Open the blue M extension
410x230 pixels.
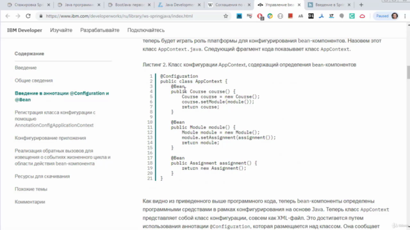(239, 16)
